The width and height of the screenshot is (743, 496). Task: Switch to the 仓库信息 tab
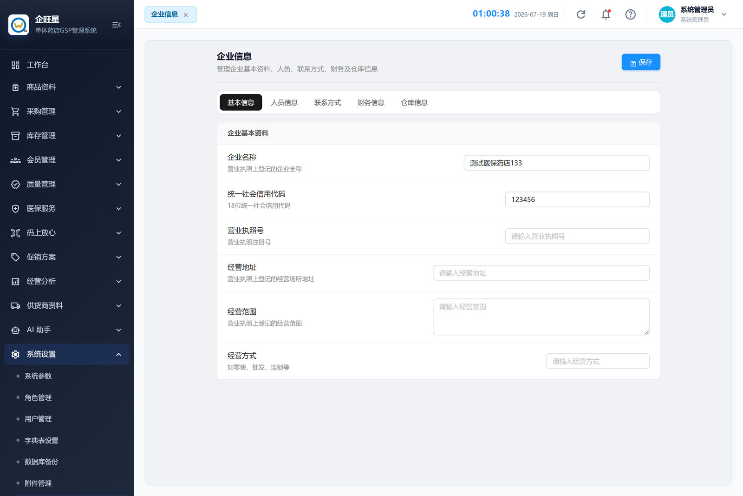pos(414,102)
